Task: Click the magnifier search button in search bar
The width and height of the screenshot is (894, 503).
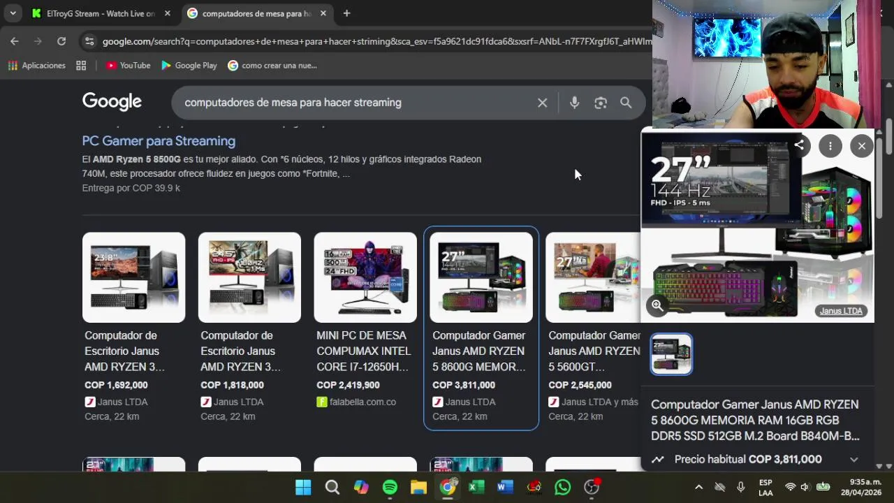Action: point(626,103)
